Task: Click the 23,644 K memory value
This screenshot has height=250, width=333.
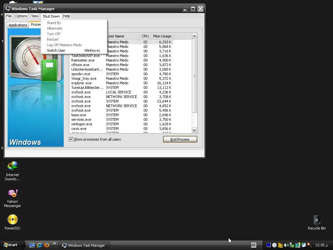Action: [x=164, y=102]
